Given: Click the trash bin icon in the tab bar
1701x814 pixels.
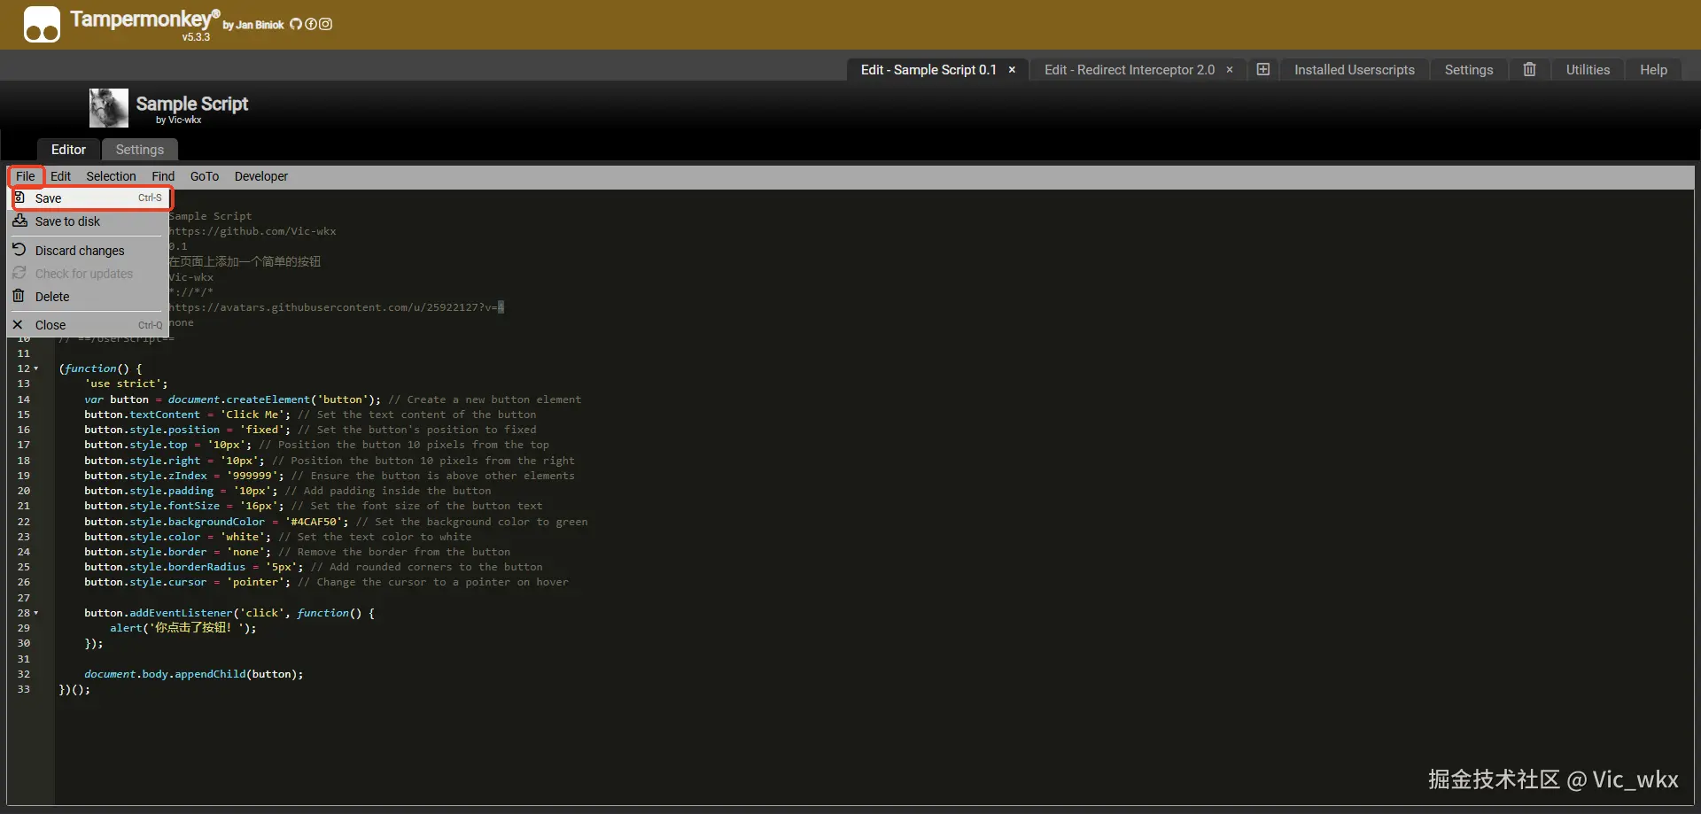Looking at the screenshot, I should pyautogui.click(x=1529, y=69).
